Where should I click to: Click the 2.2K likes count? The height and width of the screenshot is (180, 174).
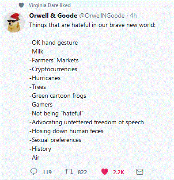coord(119,172)
